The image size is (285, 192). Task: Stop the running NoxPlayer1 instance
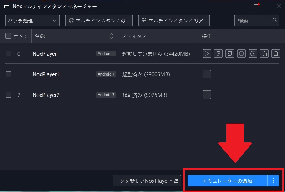click(x=207, y=74)
